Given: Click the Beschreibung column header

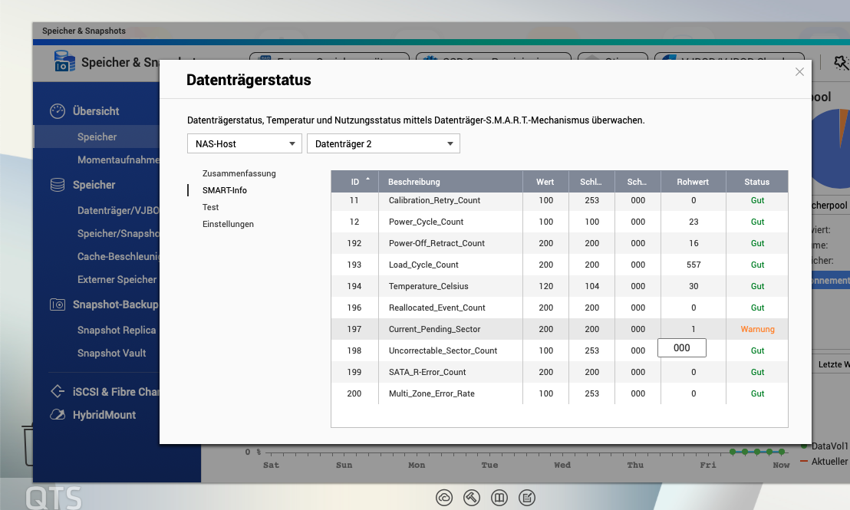Looking at the screenshot, I should coord(450,182).
